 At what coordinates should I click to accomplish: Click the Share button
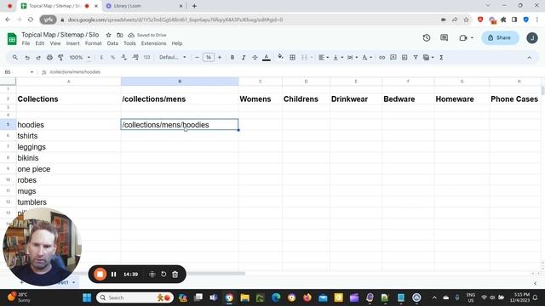tap(500, 37)
